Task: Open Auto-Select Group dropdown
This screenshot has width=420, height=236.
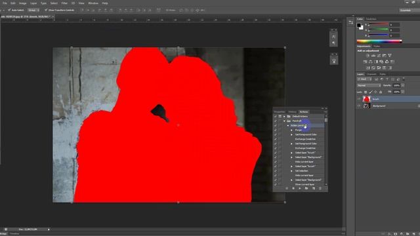Action: pos(33,10)
